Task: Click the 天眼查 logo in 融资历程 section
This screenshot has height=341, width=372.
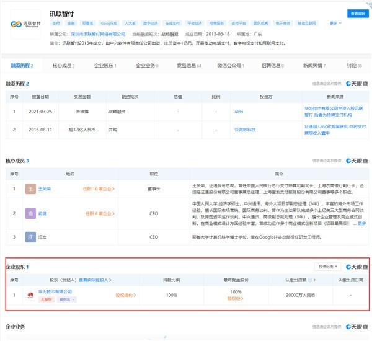Action: (x=356, y=83)
